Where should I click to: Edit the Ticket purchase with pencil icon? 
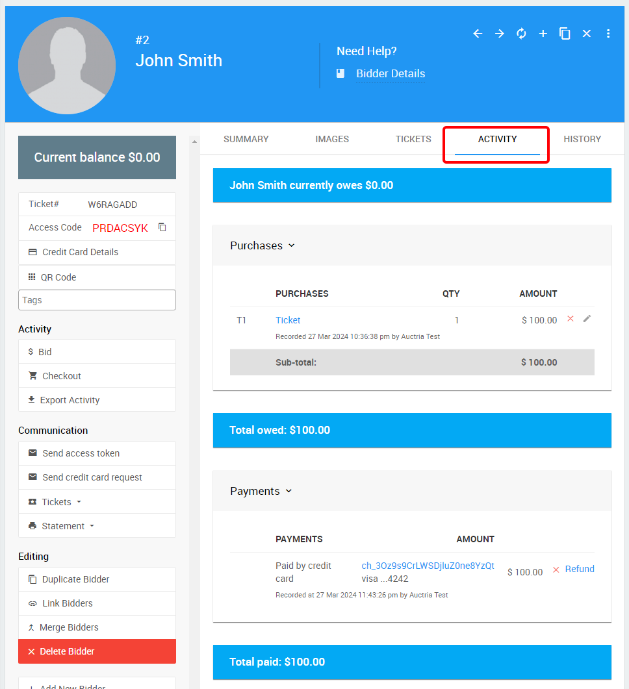pyautogui.click(x=587, y=319)
